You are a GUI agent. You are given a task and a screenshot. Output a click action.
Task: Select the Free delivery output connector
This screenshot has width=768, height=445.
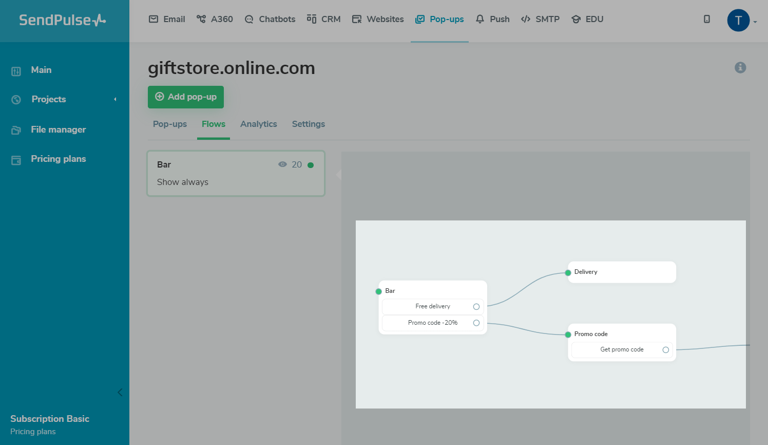(x=476, y=307)
